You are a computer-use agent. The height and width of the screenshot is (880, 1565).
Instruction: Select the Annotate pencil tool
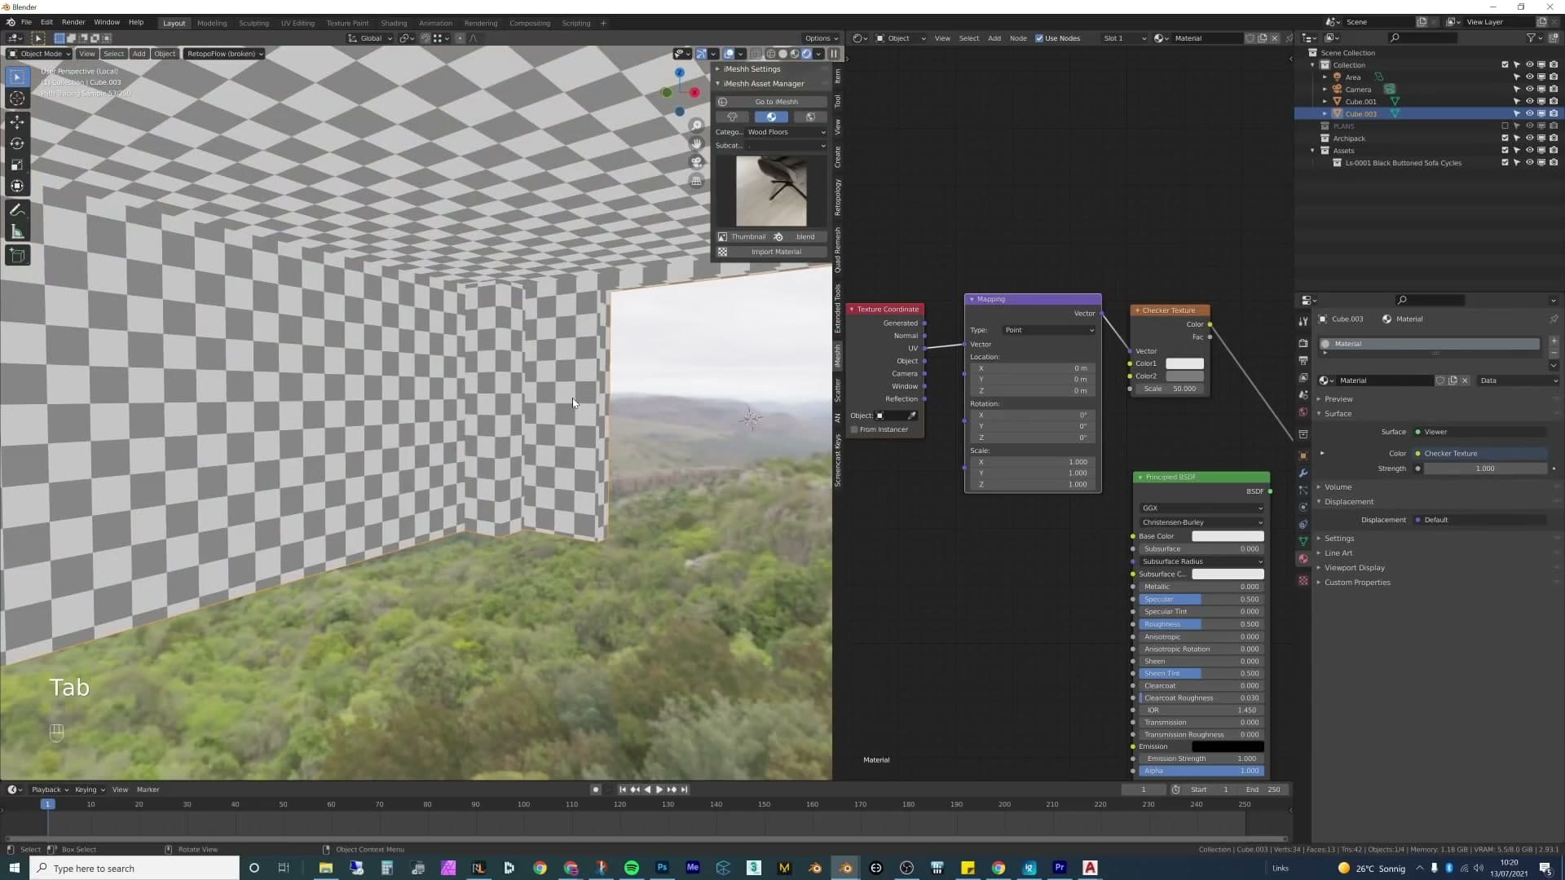(17, 210)
